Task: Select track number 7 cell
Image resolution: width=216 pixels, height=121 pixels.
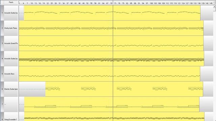Action: click(x=2, y=104)
